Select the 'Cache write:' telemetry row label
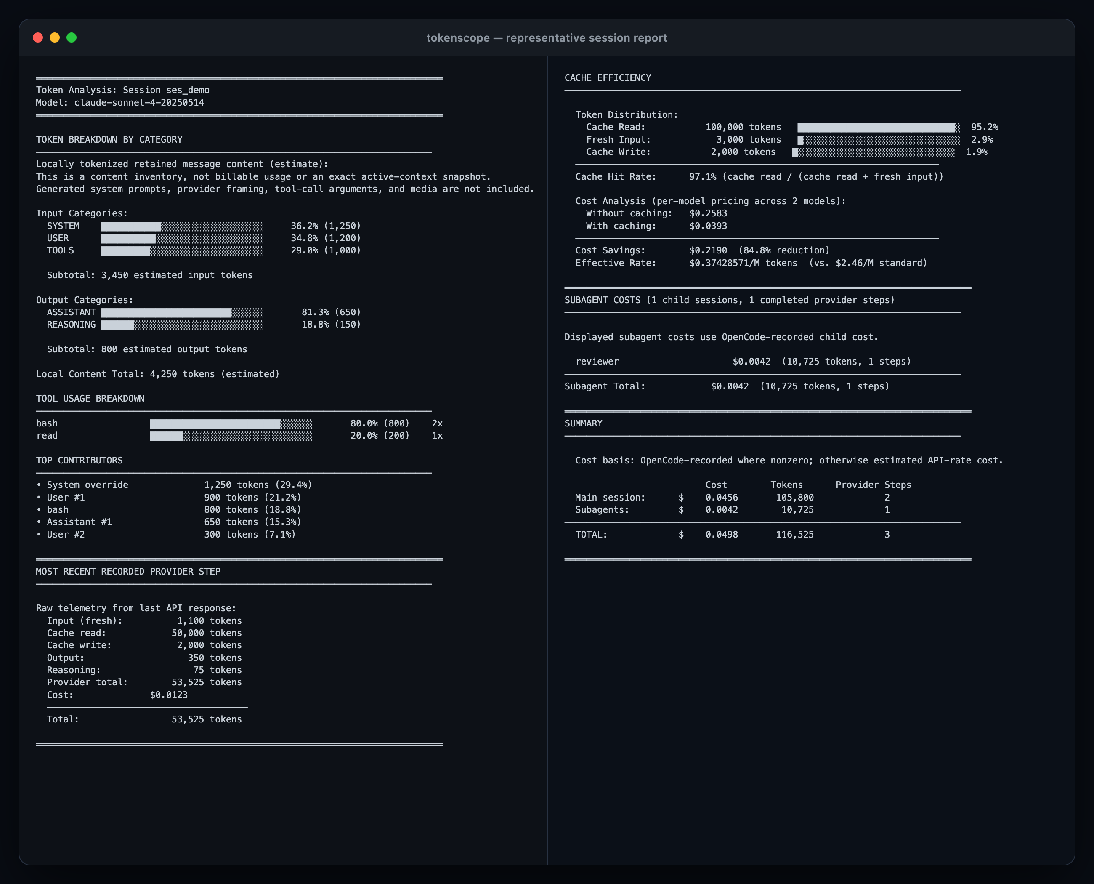 point(79,645)
